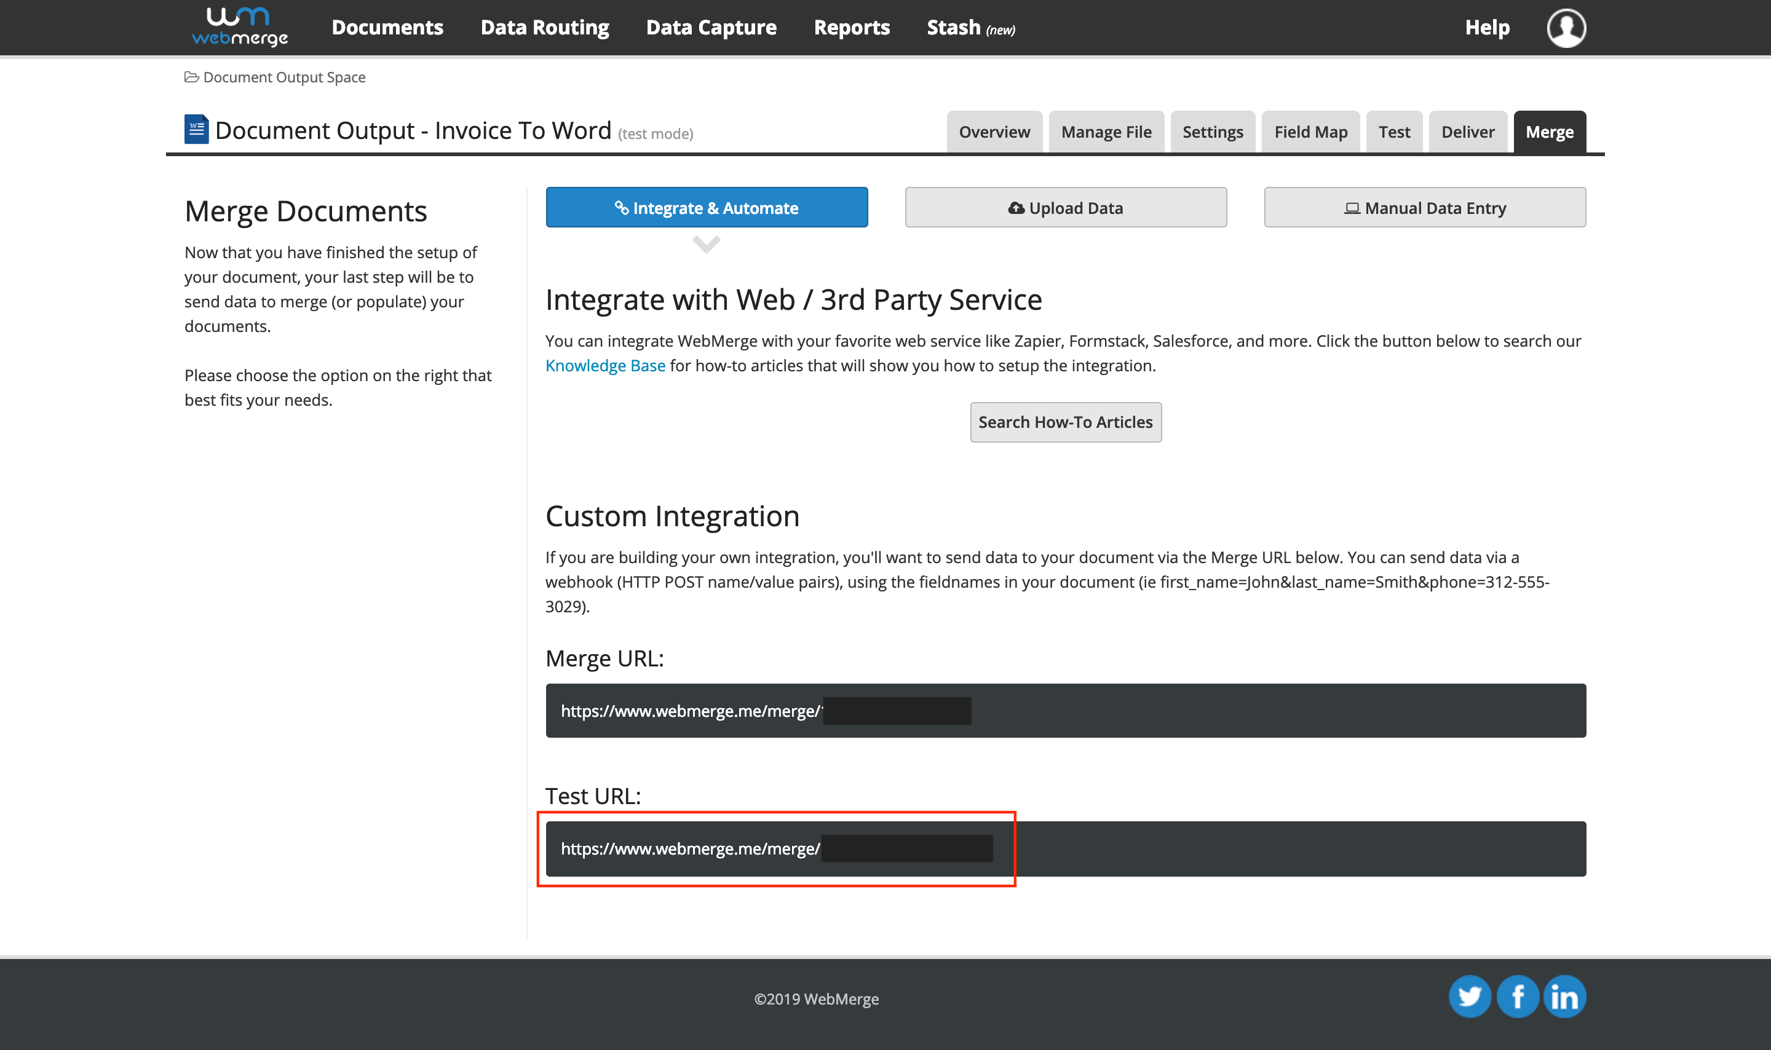Open the Documents menu
This screenshot has width=1771, height=1050.
[388, 28]
